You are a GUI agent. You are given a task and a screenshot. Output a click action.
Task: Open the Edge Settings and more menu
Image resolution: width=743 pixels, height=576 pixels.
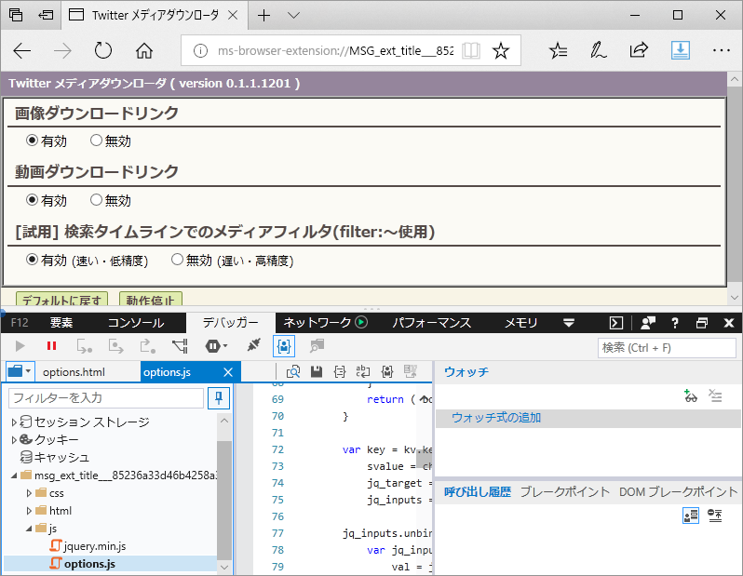pyautogui.click(x=722, y=50)
